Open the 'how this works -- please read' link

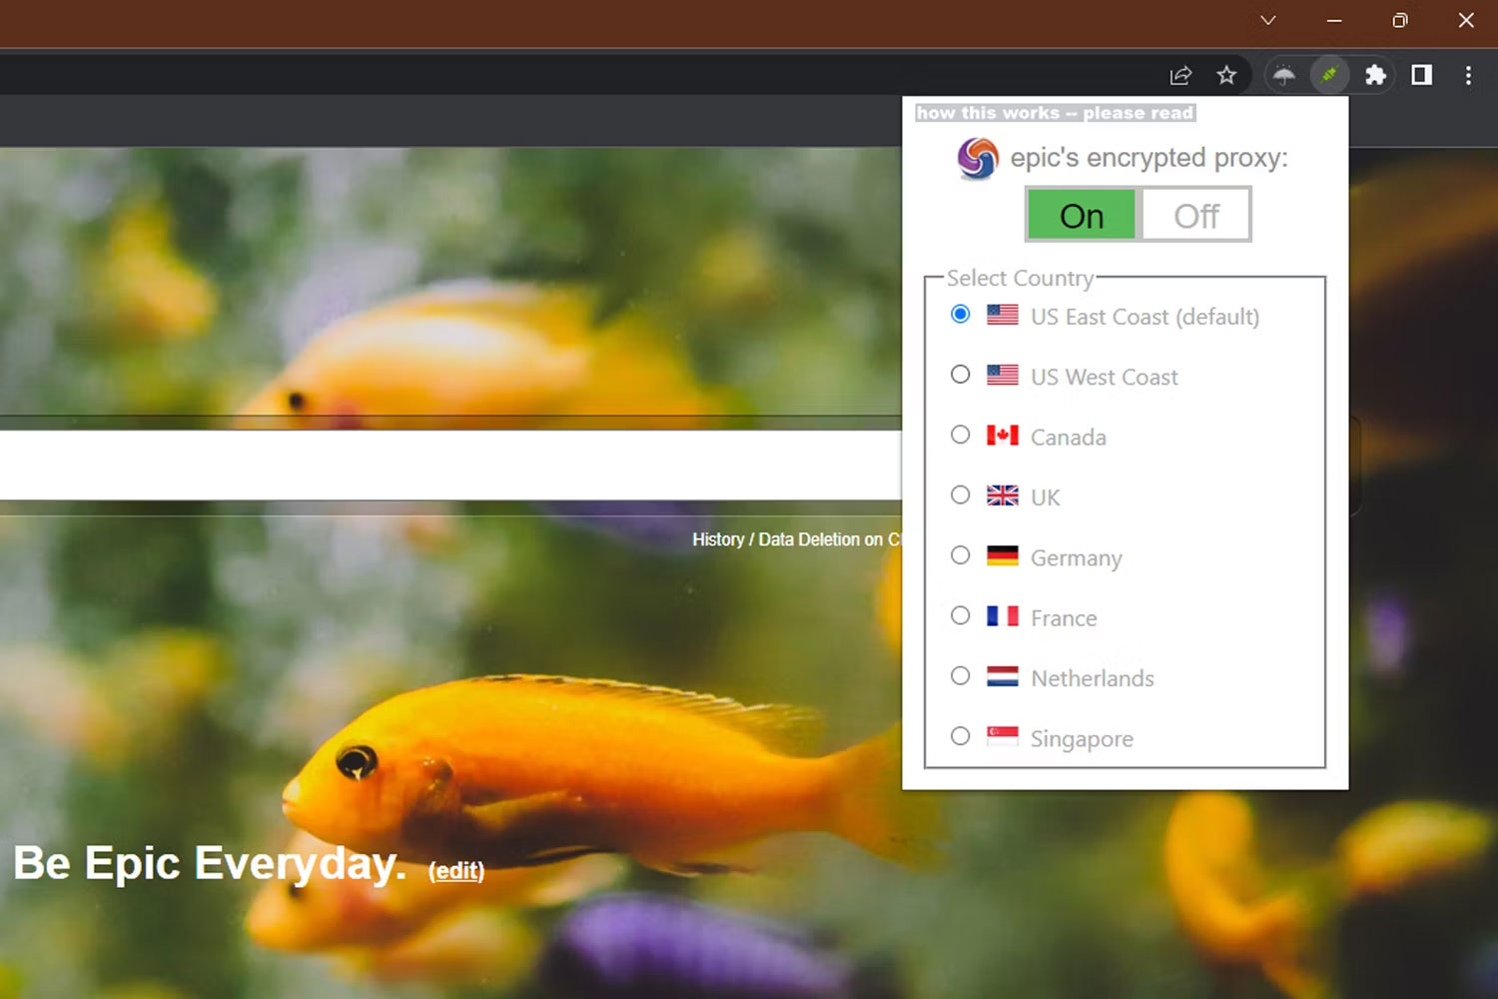[1056, 113]
